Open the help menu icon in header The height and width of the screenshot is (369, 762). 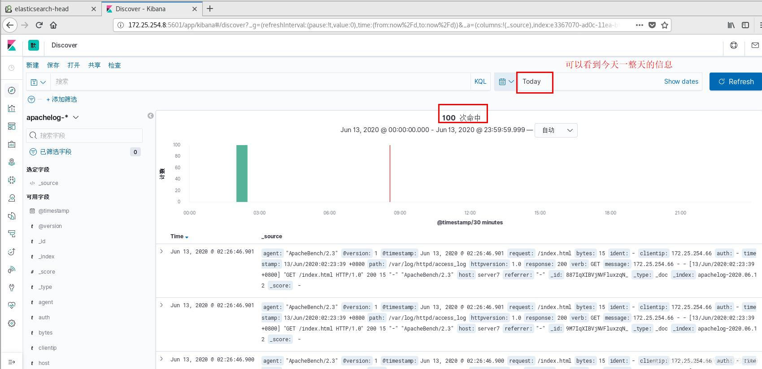[734, 45]
